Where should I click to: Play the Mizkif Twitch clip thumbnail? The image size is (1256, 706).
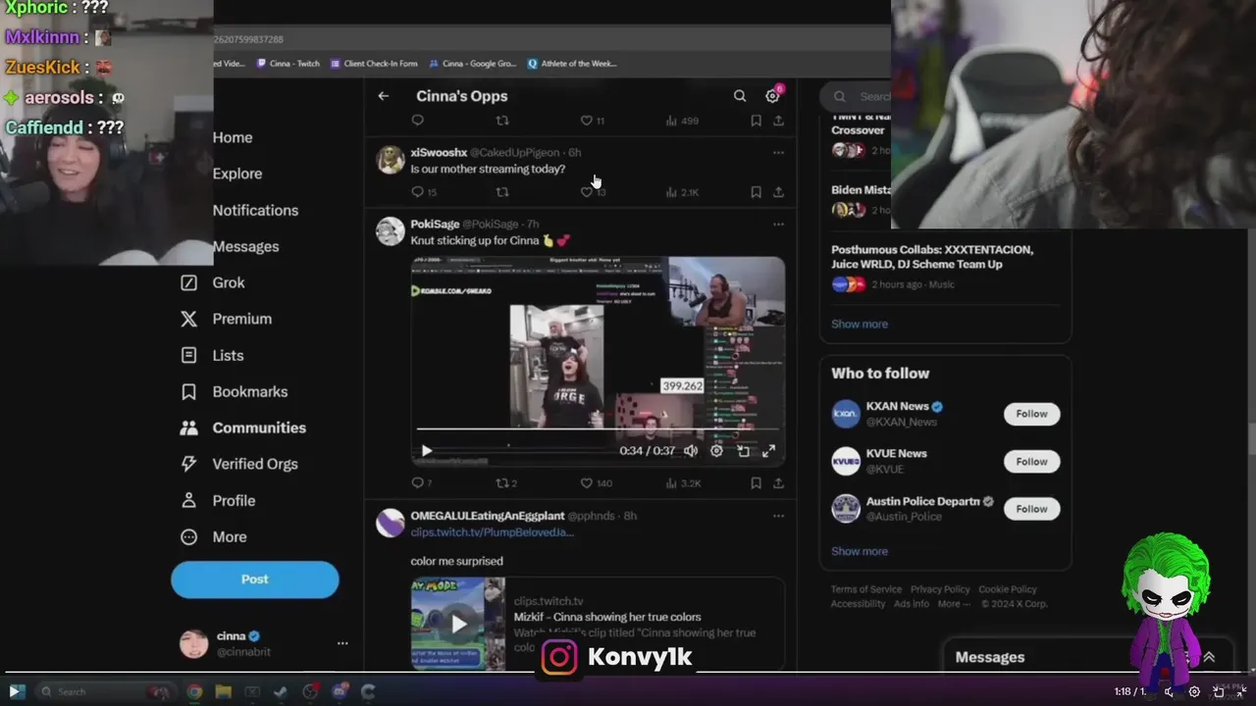[458, 624]
